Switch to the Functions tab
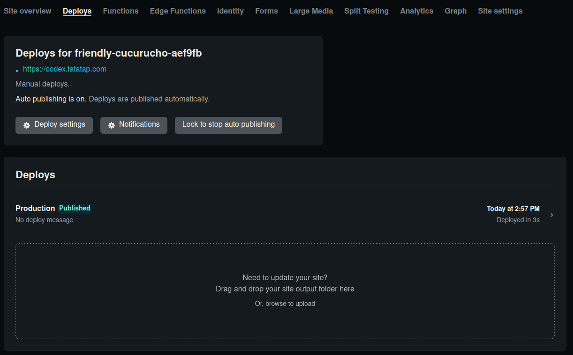This screenshot has width=573, height=355. point(121,11)
